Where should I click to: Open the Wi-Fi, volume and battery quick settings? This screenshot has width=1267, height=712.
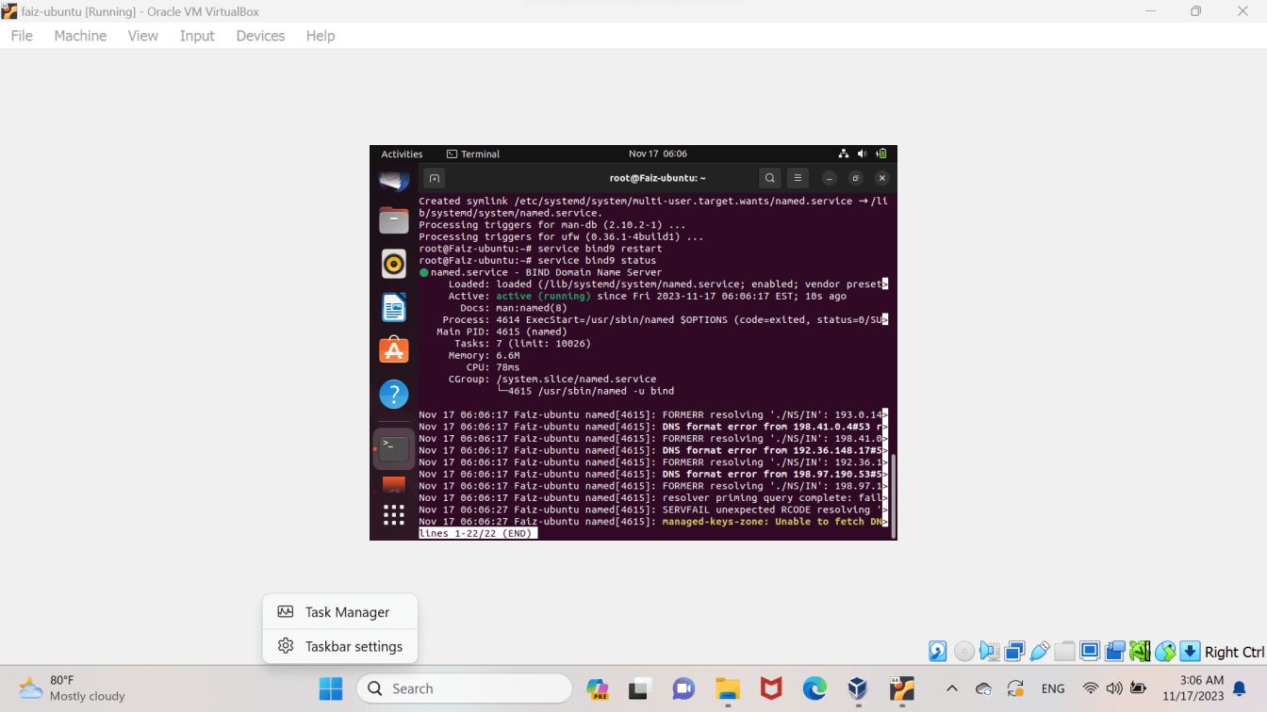pos(1114,688)
